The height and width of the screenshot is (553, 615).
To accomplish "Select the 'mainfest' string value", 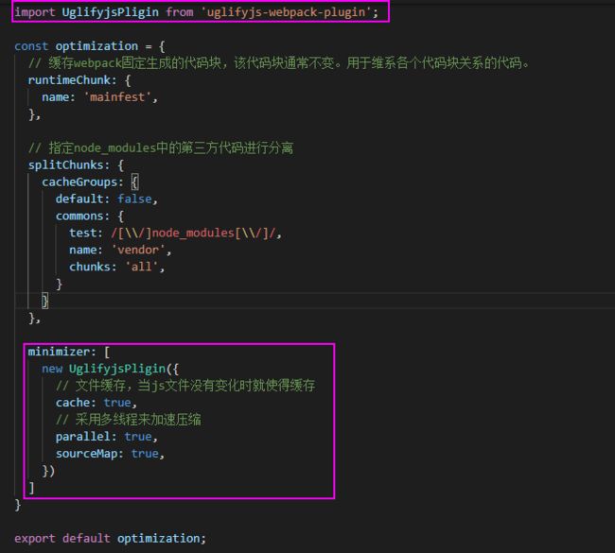I will coord(117,96).
